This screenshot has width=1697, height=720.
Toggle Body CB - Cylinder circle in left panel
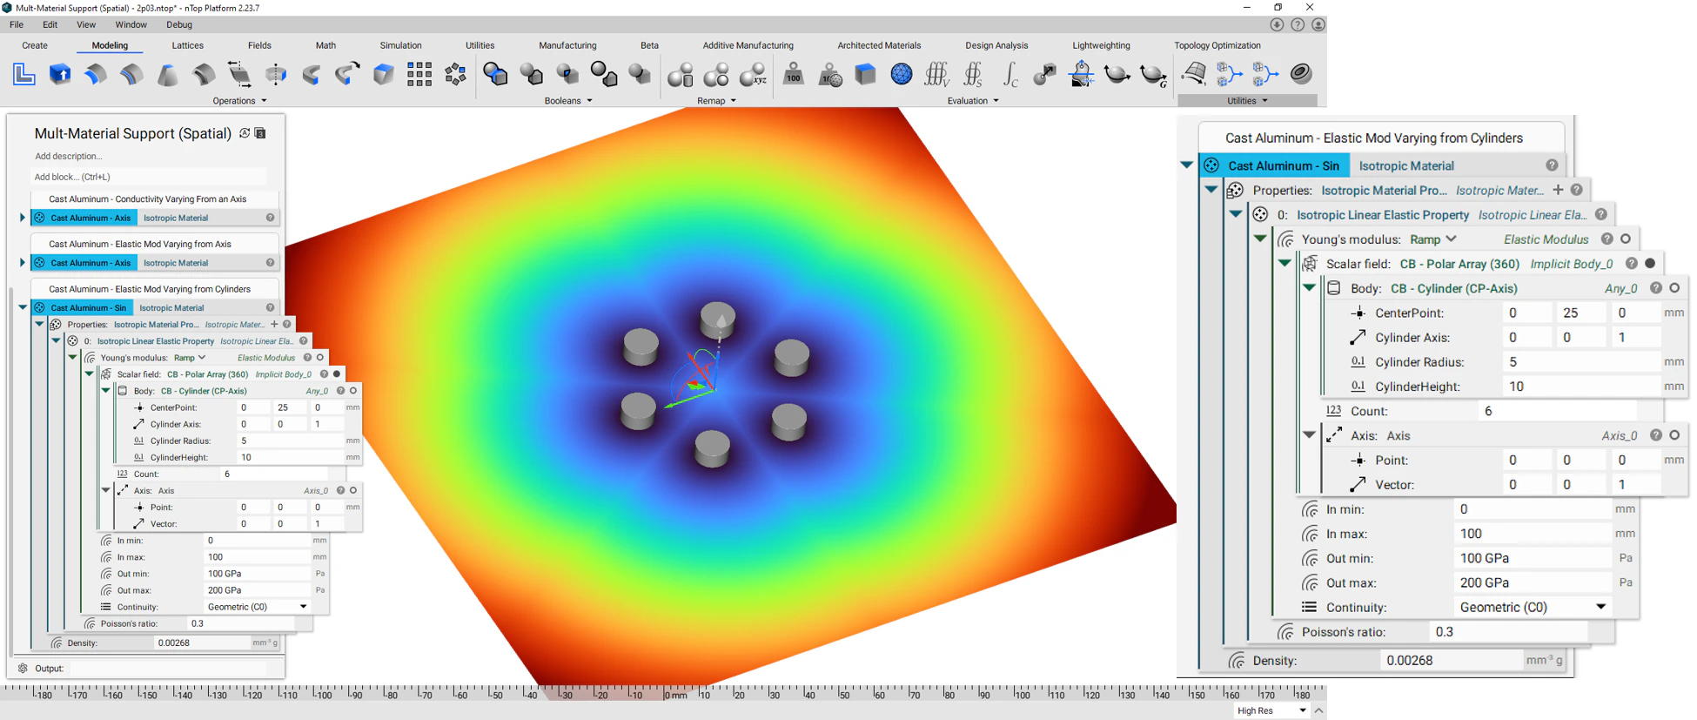pos(353,391)
